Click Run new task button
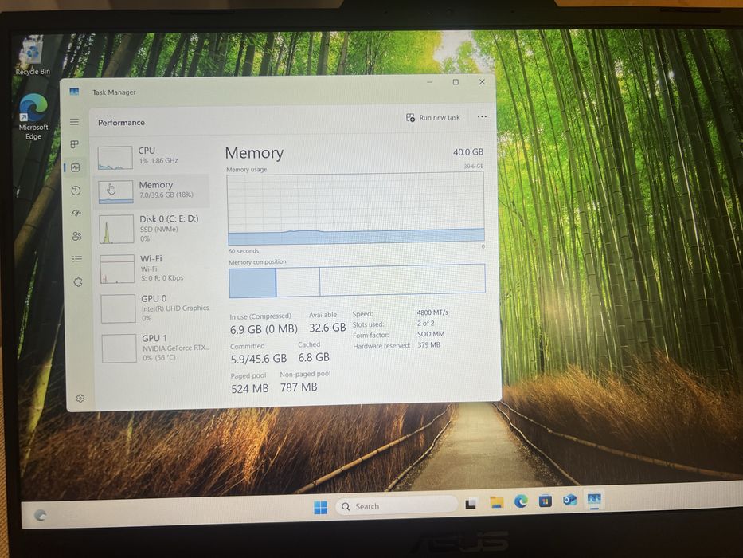Image resolution: width=743 pixels, height=558 pixels. (432, 117)
